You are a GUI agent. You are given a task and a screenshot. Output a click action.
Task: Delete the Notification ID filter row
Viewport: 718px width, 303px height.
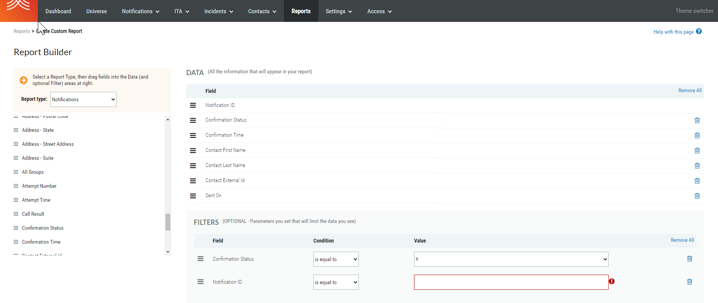pyautogui.click(x=689, y=282)
